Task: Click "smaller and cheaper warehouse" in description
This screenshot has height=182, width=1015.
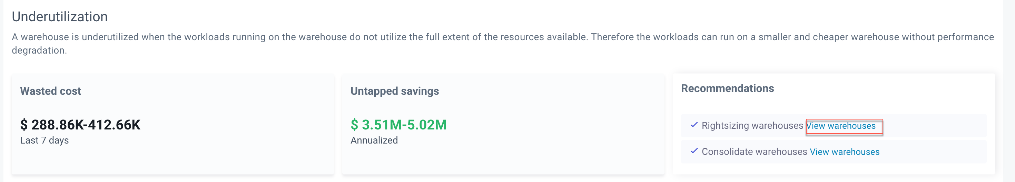Action: point(829,37)
